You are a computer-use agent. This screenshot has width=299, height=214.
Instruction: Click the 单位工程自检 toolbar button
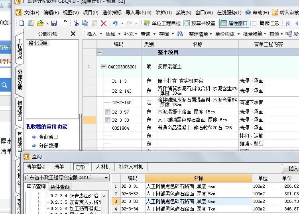tap(162, 23)
